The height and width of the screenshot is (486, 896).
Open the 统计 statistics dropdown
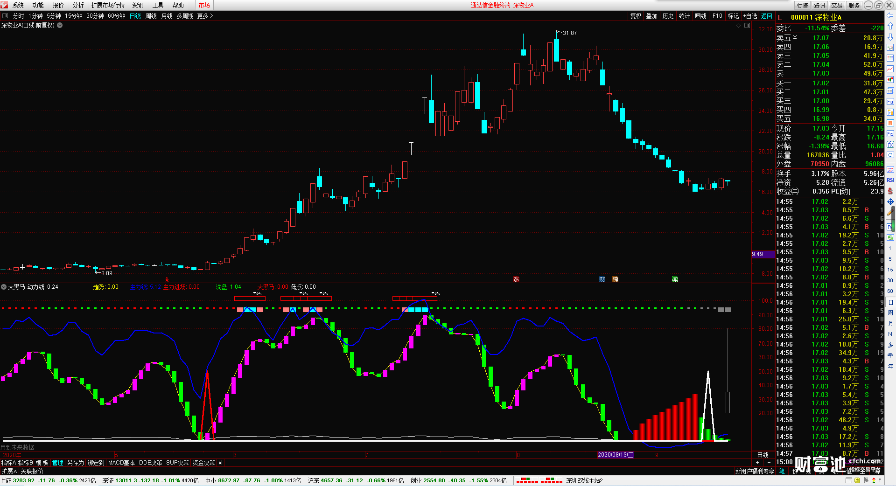coord(684,16)
